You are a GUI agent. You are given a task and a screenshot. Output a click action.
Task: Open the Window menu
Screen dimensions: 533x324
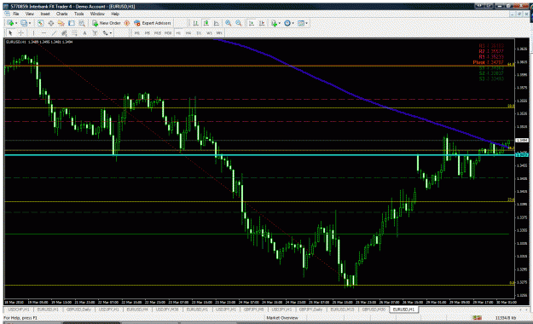pyautogui.click(x=97, y=14)
